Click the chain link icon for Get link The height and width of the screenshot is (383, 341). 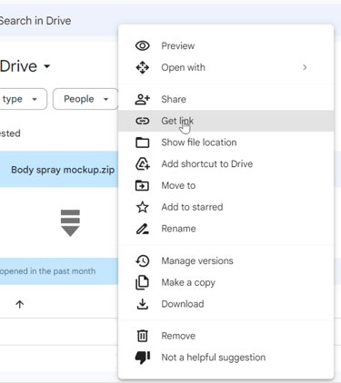click(x=142, y=121)
